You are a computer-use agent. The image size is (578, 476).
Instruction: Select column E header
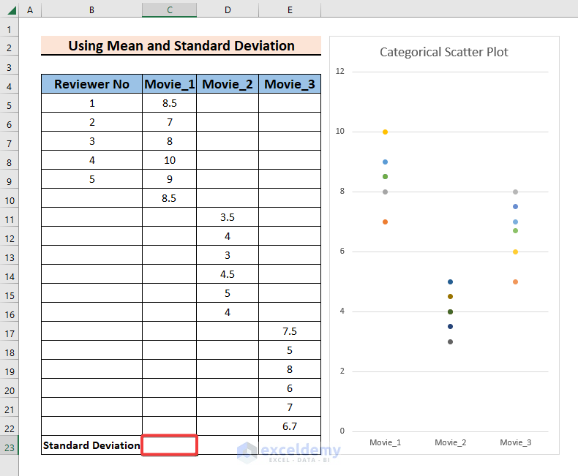point(290,10)
